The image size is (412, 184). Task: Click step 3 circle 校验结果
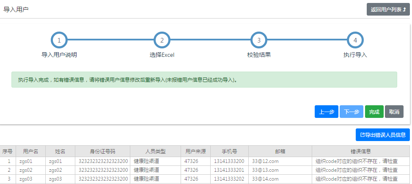pyautogui.click(x=259, y=40)
